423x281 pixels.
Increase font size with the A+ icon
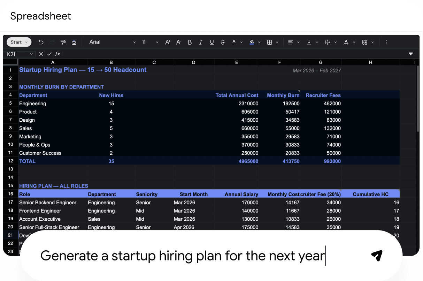pos(168,42)
